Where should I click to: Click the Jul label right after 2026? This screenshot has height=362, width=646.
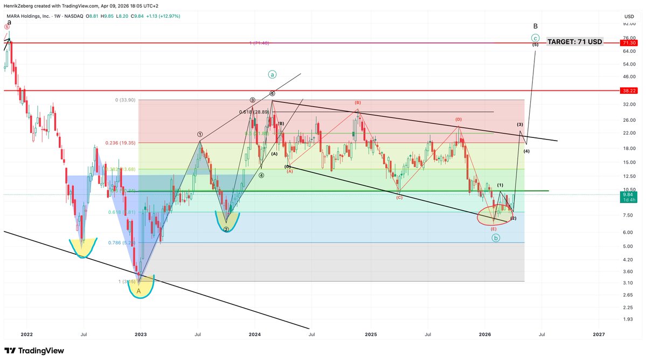coord(542,335)
